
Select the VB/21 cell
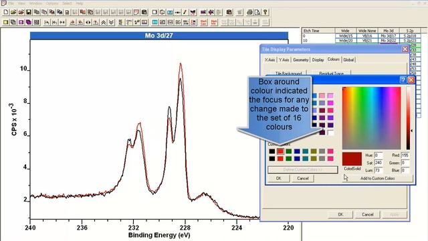coord(367,40)
